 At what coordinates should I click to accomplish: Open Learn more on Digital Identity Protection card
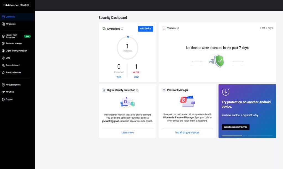pyautogui.click(x=127, y=132)
